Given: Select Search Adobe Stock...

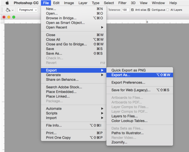Looking at the screenshot, I should [73, 87].
